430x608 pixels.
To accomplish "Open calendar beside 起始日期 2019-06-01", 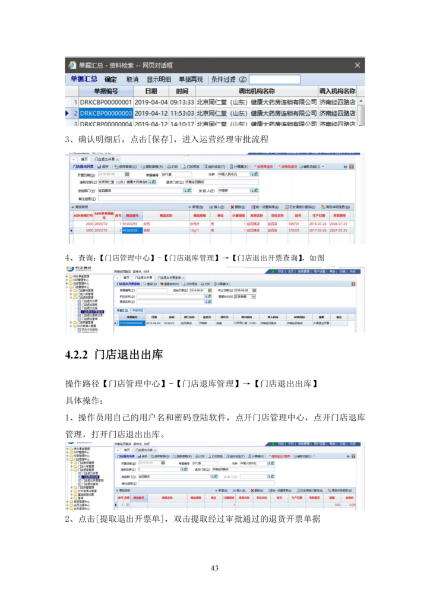I will pyautogui.click(x=210, y=290).
